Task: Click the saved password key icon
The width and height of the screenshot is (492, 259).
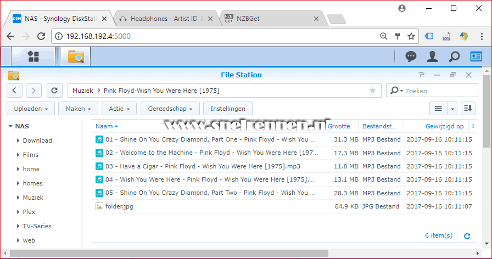Action: 397,36
